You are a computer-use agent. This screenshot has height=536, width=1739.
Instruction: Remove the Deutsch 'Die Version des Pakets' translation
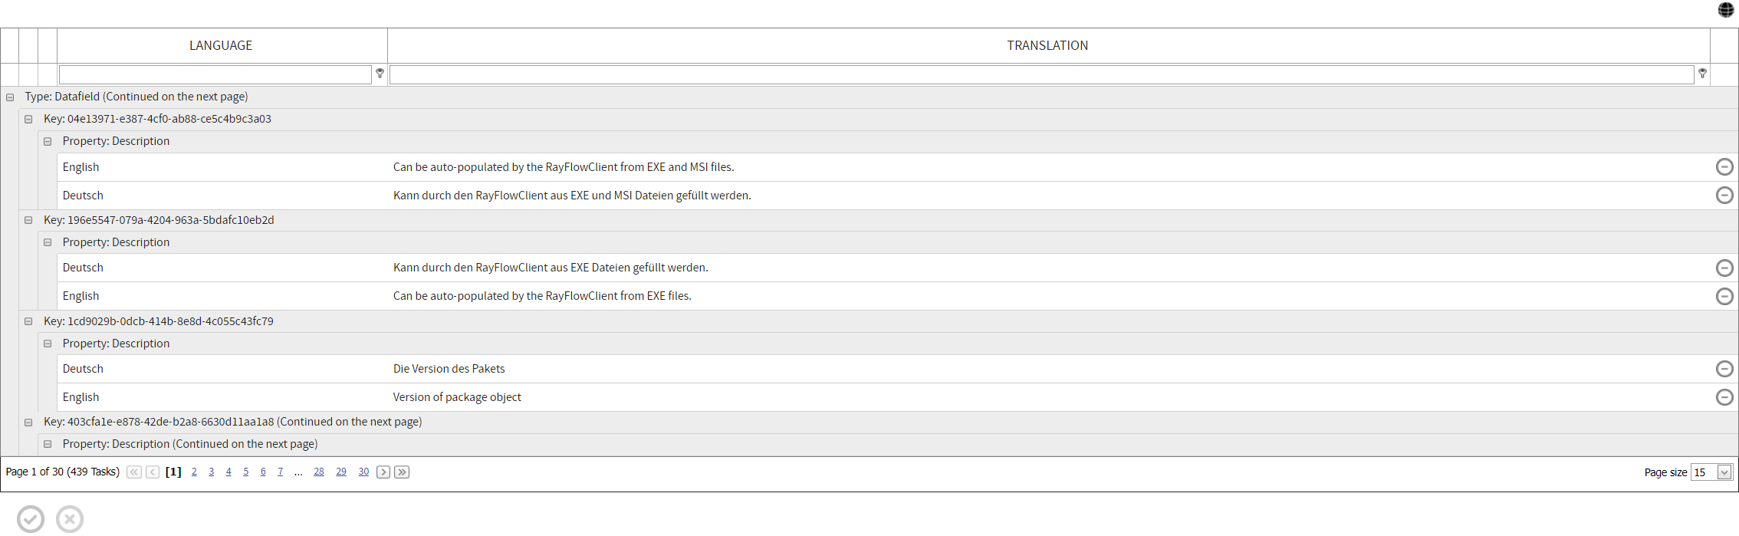1726,369
